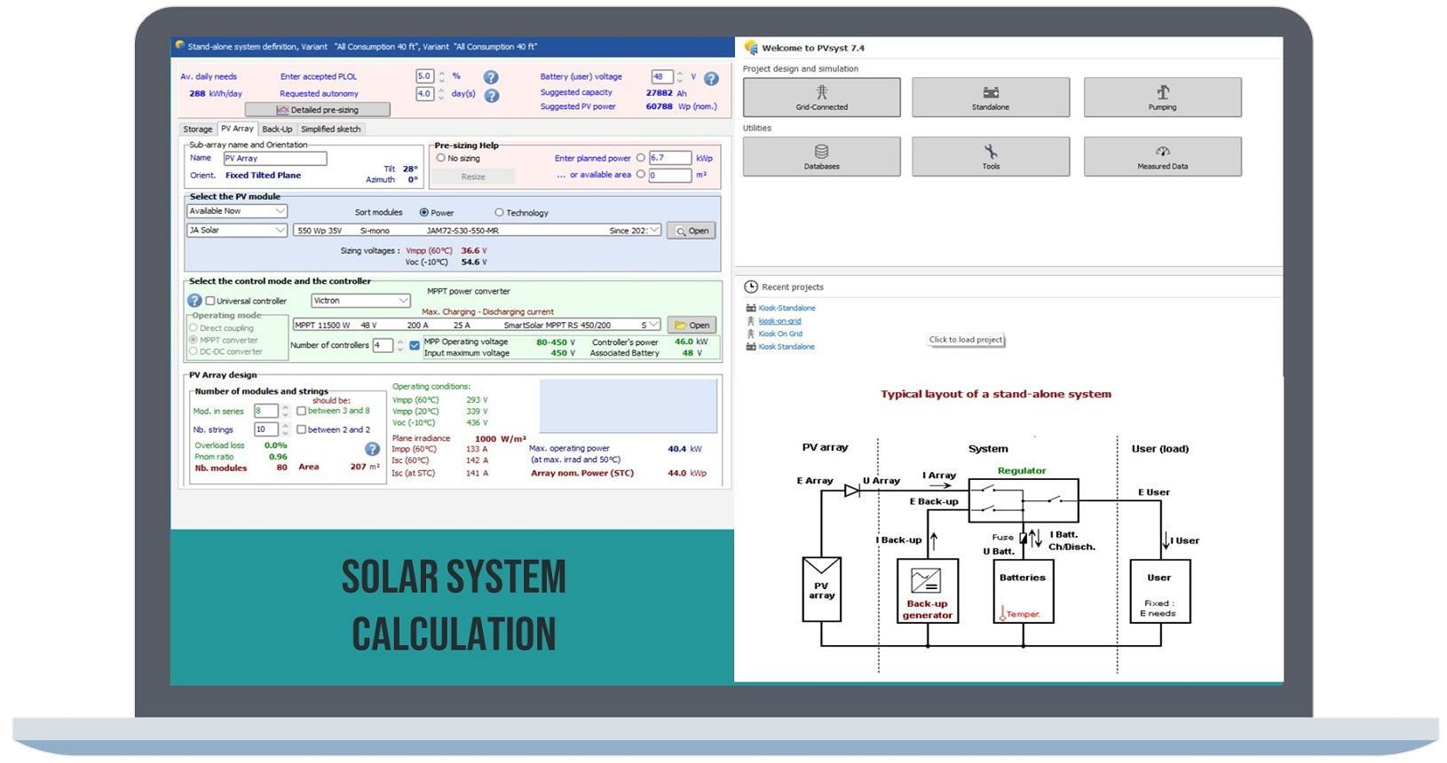Enable the Universal controller checkbox
The width and height of the screenshot is (1447, 763).
click(210, 301)
